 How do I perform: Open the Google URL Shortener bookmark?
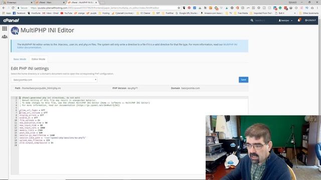click(187, 13)
